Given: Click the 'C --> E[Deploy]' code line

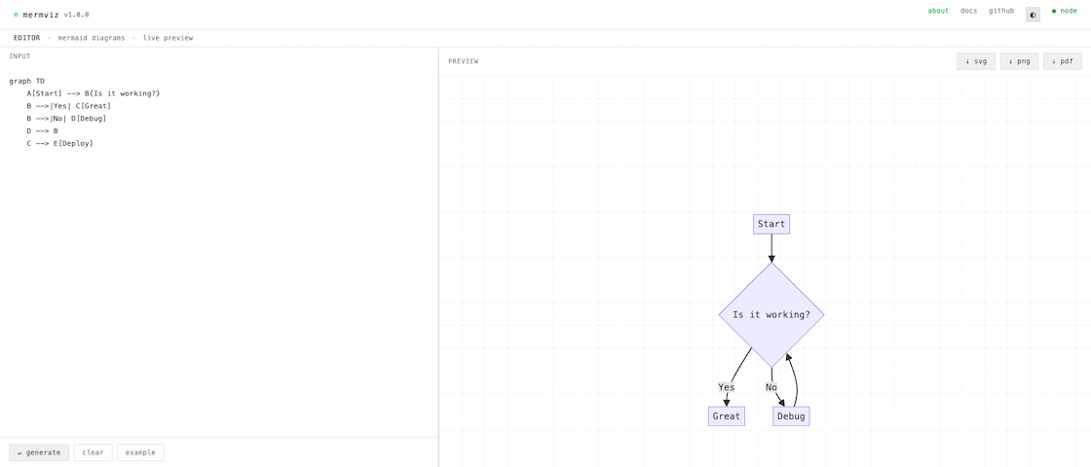Looking at the screenshot, I should [59, 144].
